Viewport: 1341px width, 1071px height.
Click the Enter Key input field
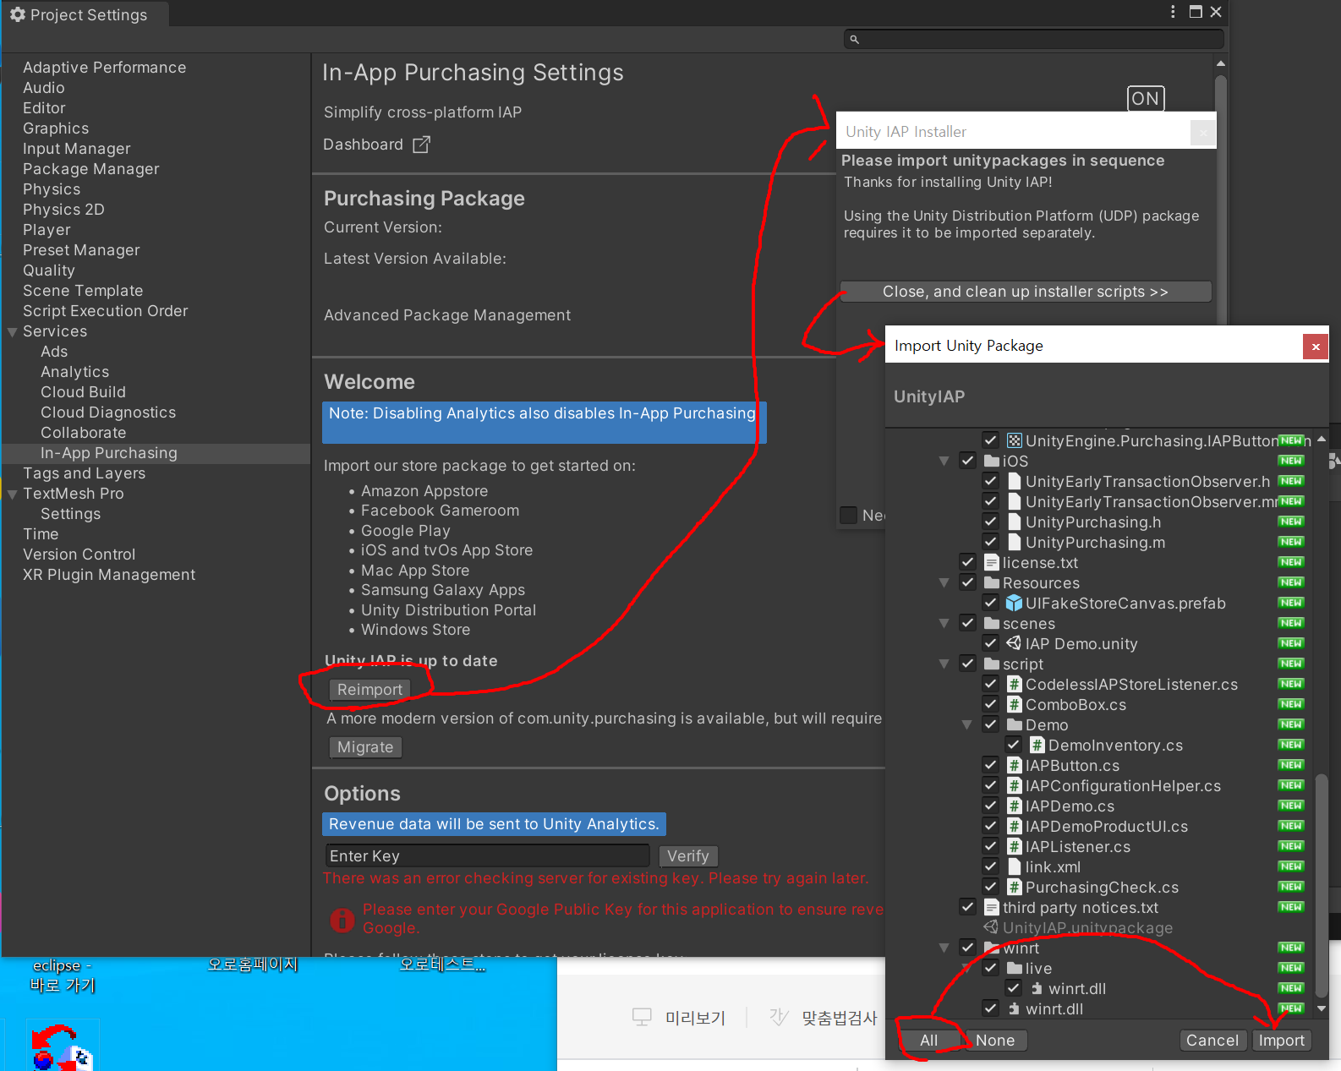[x=488, y=856]
